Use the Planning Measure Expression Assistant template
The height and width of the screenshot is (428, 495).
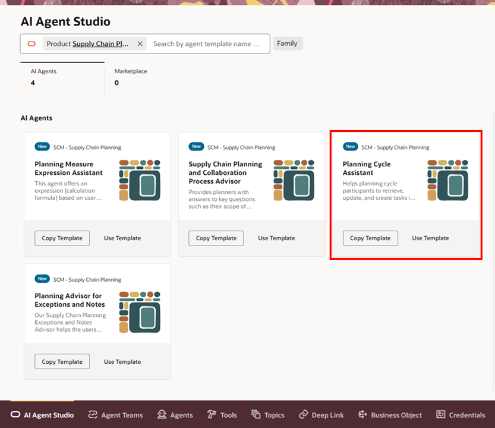point(122,238)
